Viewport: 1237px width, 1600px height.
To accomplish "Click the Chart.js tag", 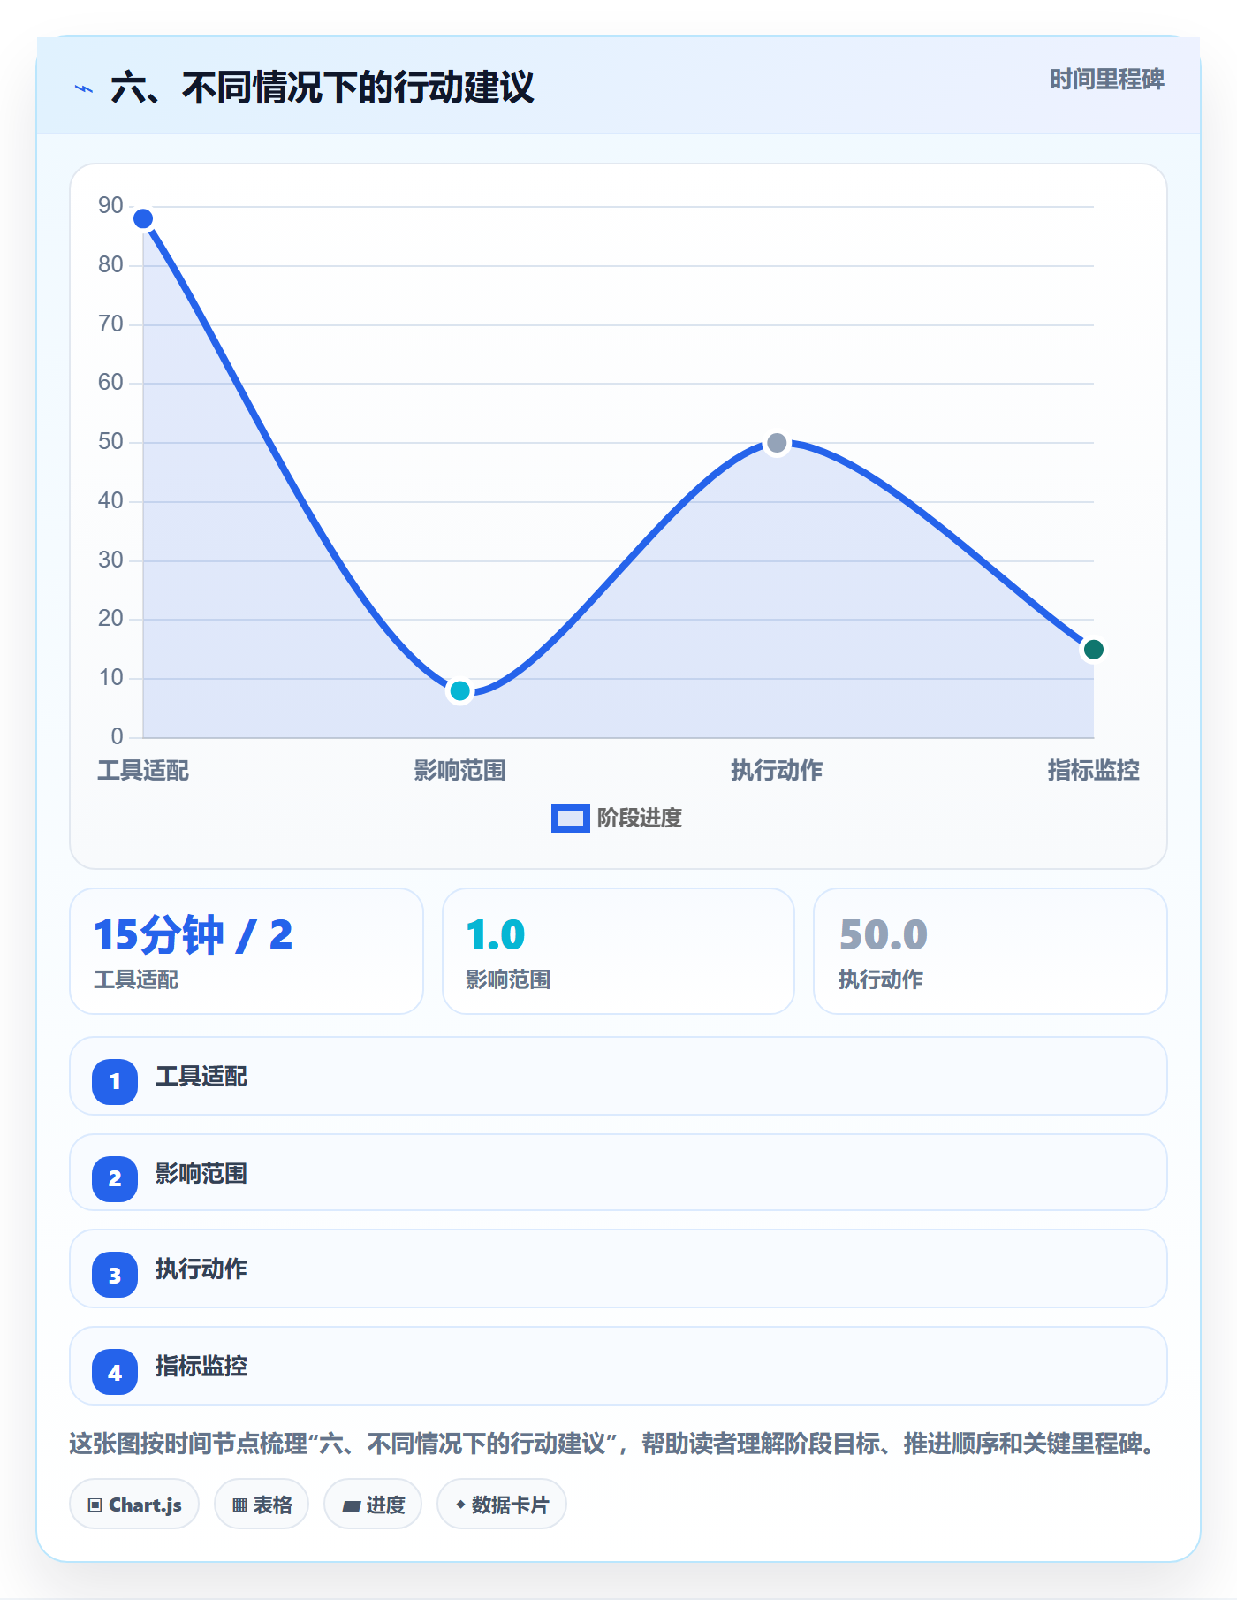I will click(134, 1505).
